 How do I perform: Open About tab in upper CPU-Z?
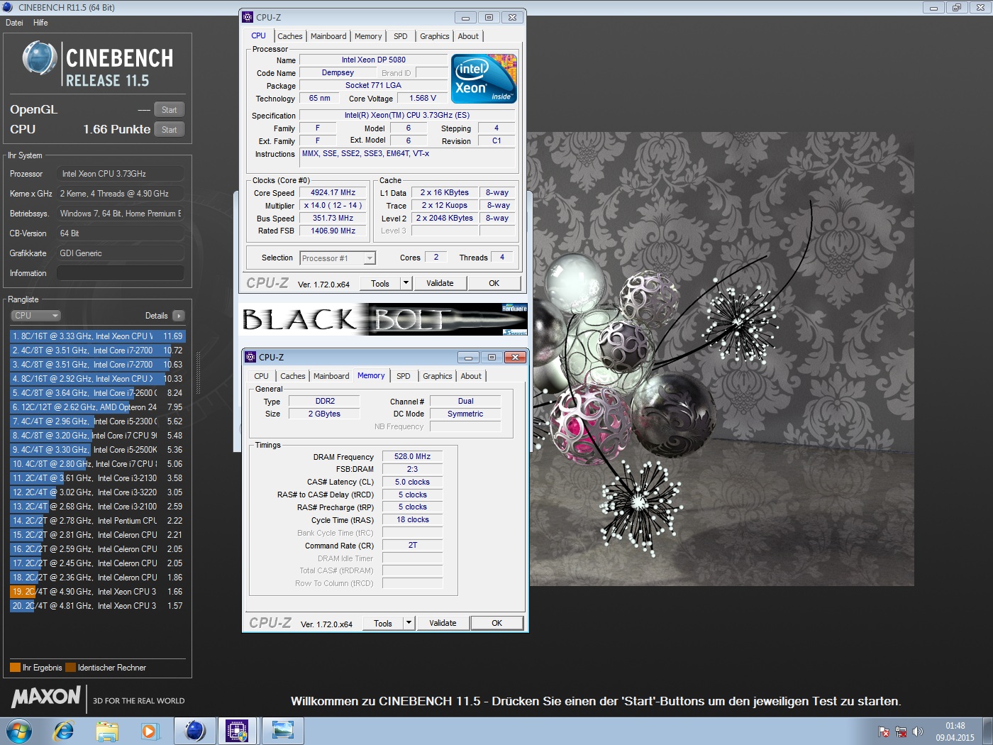coord(468,36)
